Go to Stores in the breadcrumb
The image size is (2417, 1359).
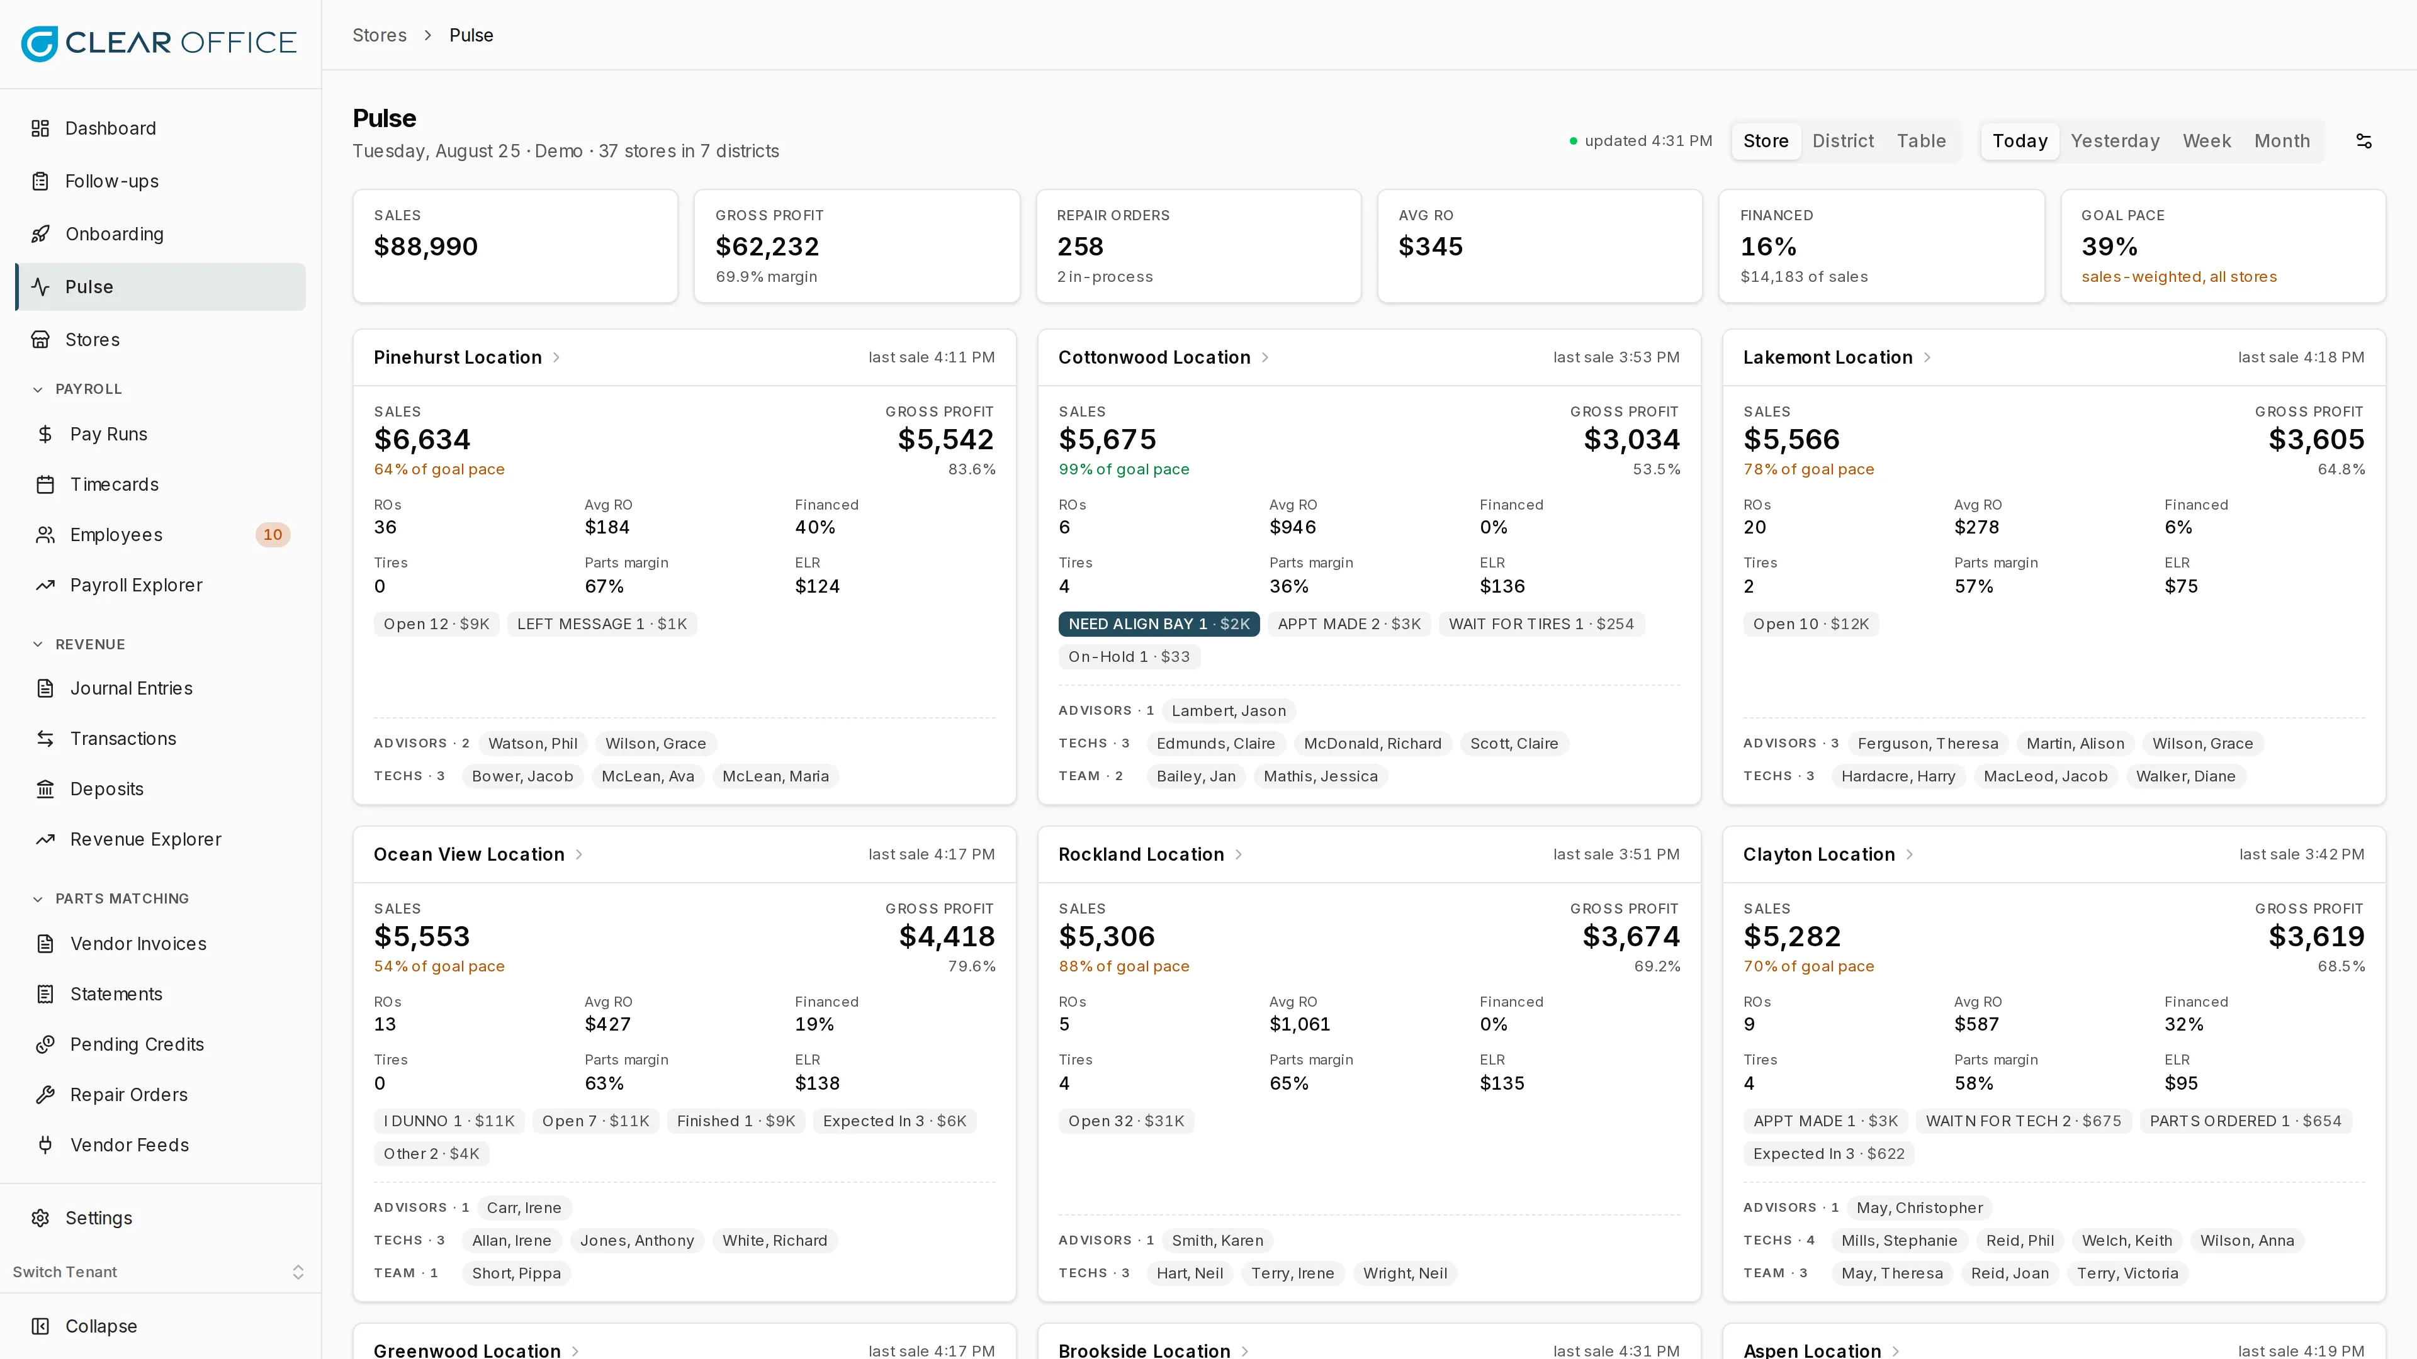[x=379, y=36]
